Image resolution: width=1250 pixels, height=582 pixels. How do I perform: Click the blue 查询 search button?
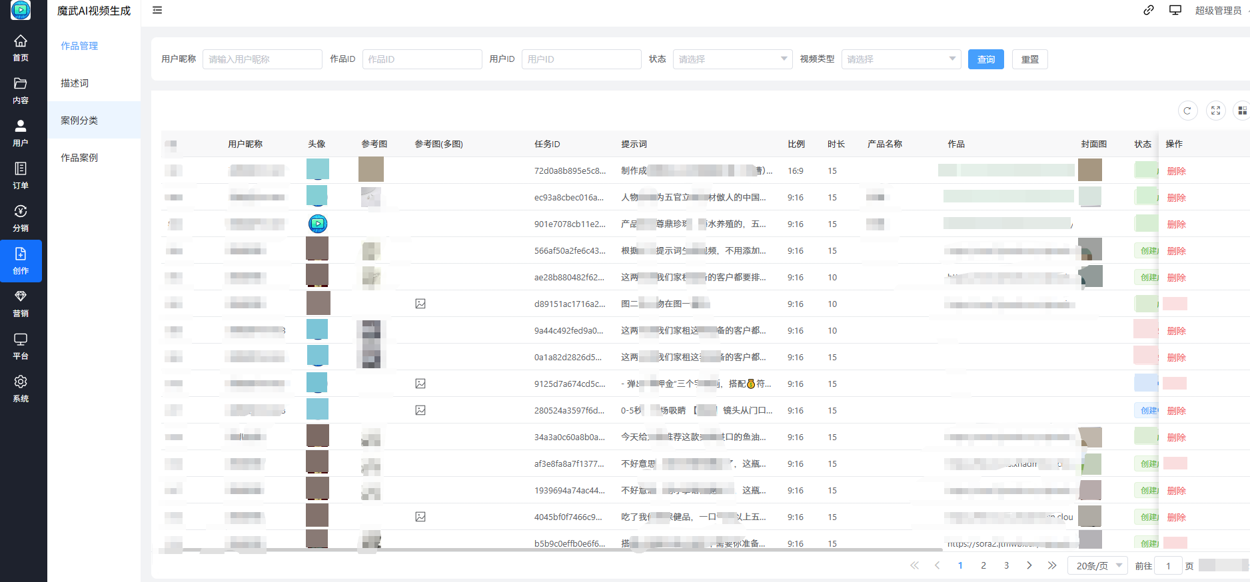tap(985, 59)
